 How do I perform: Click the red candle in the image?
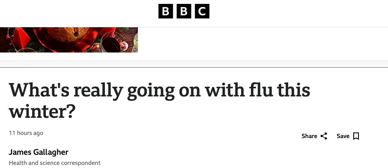[x=21, y=39]
